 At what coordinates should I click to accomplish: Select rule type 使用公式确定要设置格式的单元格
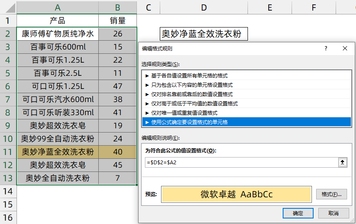point(246,122)
